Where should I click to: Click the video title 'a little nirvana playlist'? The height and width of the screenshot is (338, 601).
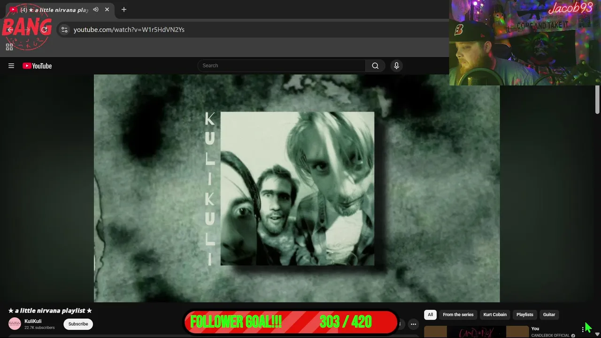[50, 311]
